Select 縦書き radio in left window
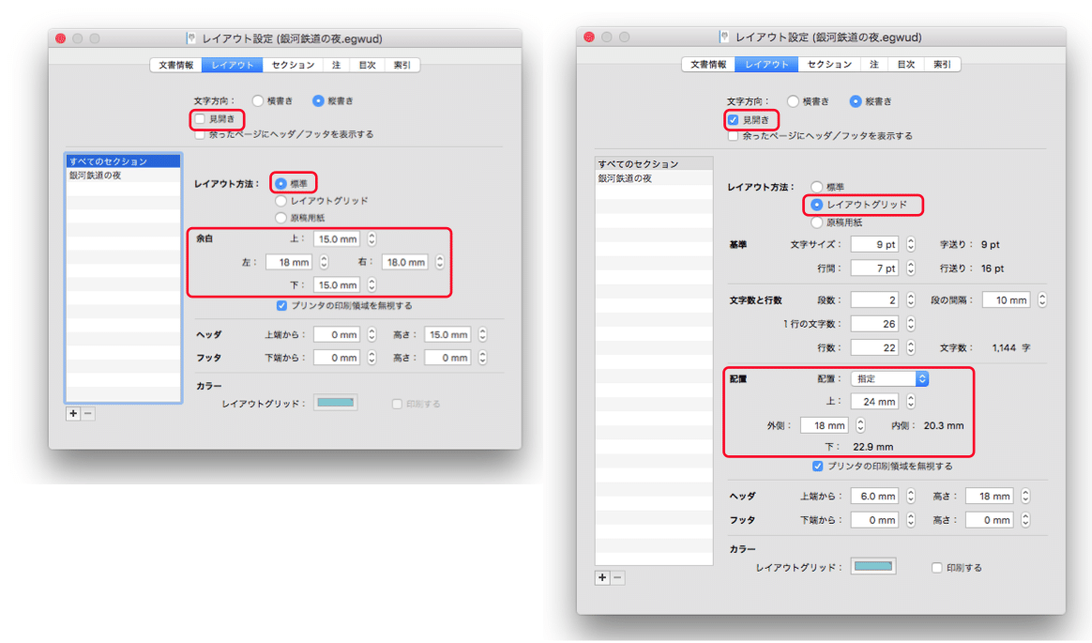This screenshot has height=643, width=1092. coord(318,101)
